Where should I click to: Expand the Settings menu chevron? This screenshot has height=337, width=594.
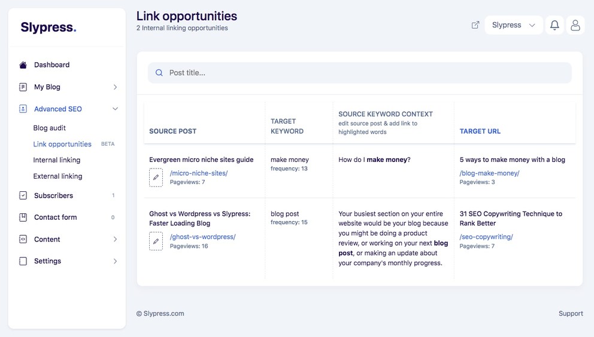coord(115,261)
